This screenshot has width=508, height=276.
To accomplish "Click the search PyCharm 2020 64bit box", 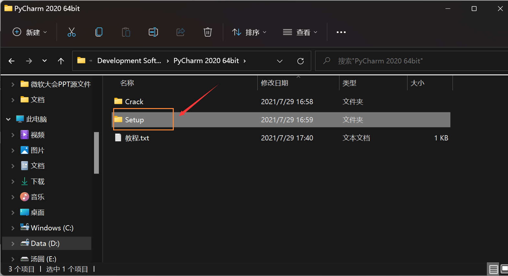I will [412, 61].
